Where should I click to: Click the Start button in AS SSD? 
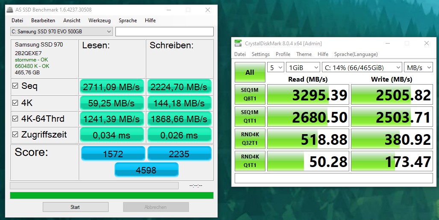pos(76,207)
